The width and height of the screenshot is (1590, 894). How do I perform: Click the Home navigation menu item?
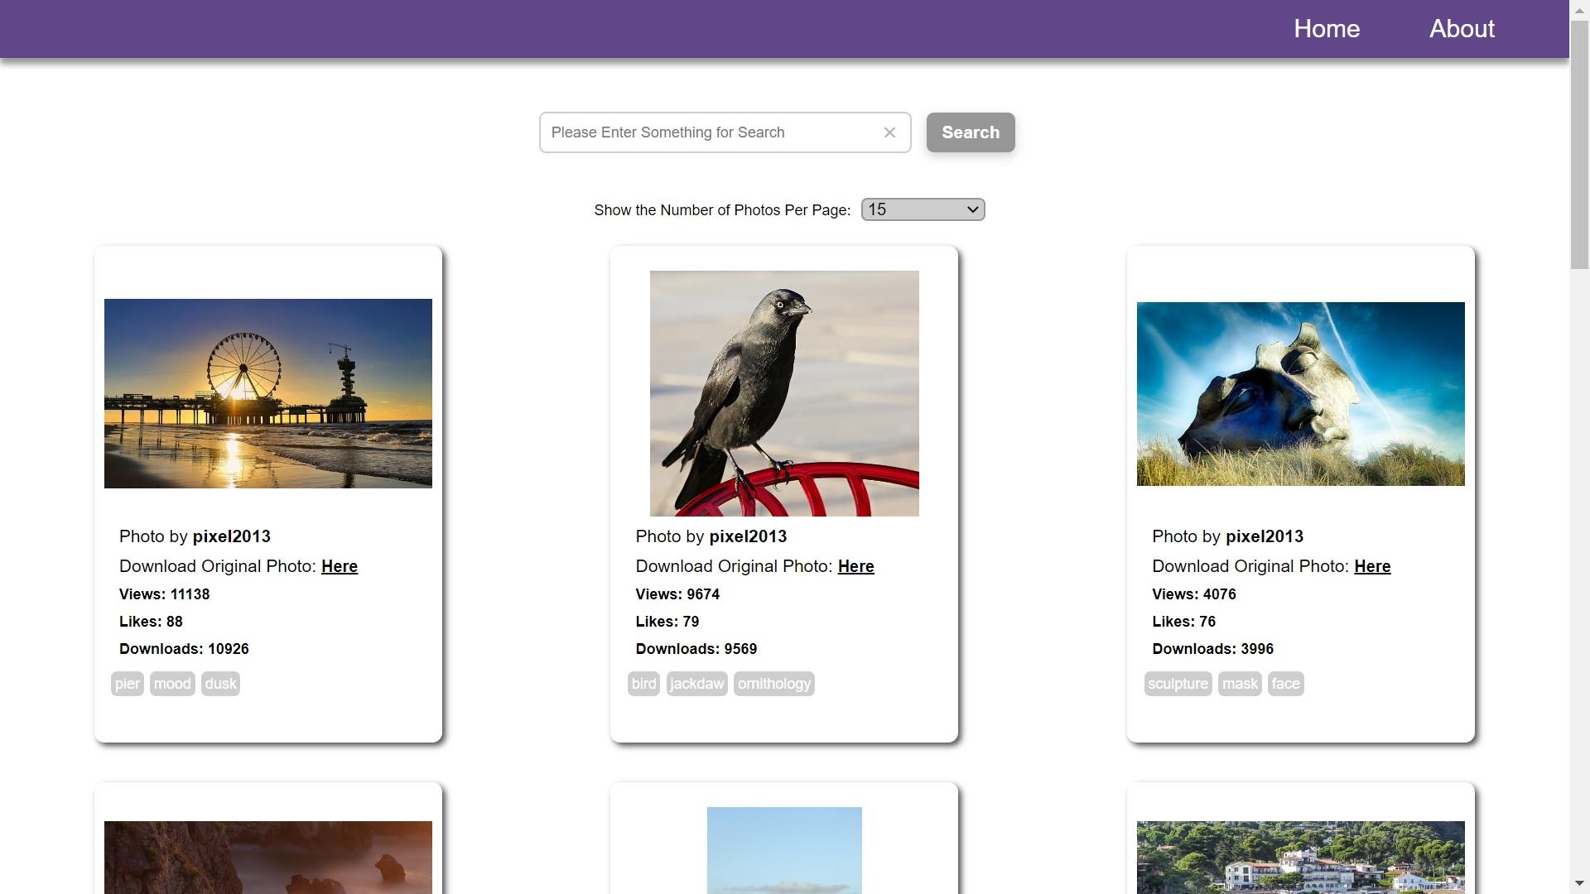pyautogui.click(x=1327, y=28)
